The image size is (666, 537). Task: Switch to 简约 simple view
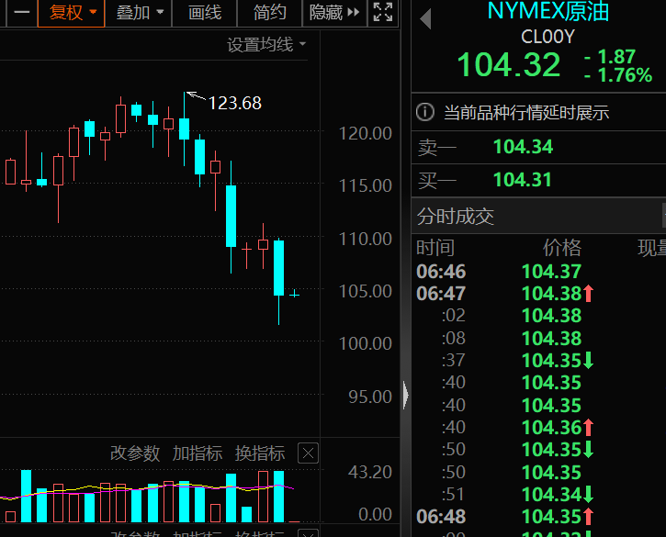click(269, 13)
